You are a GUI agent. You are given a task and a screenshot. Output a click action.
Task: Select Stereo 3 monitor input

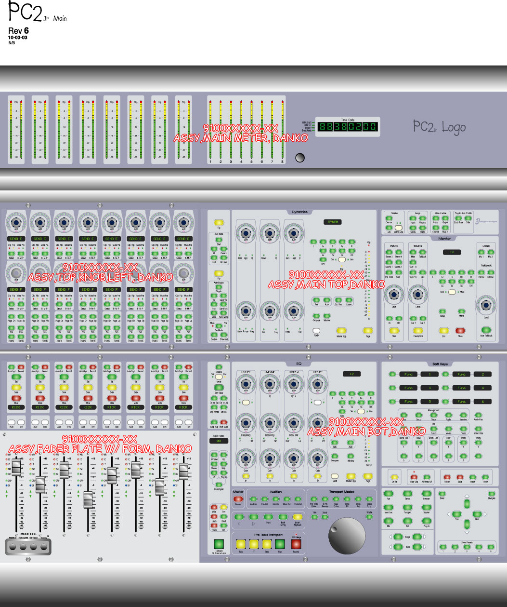point(389,252)
